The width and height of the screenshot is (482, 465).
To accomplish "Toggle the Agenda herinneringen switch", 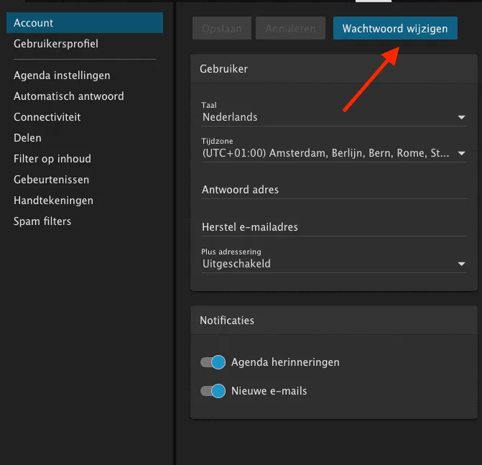I will (x=213, y=362).
